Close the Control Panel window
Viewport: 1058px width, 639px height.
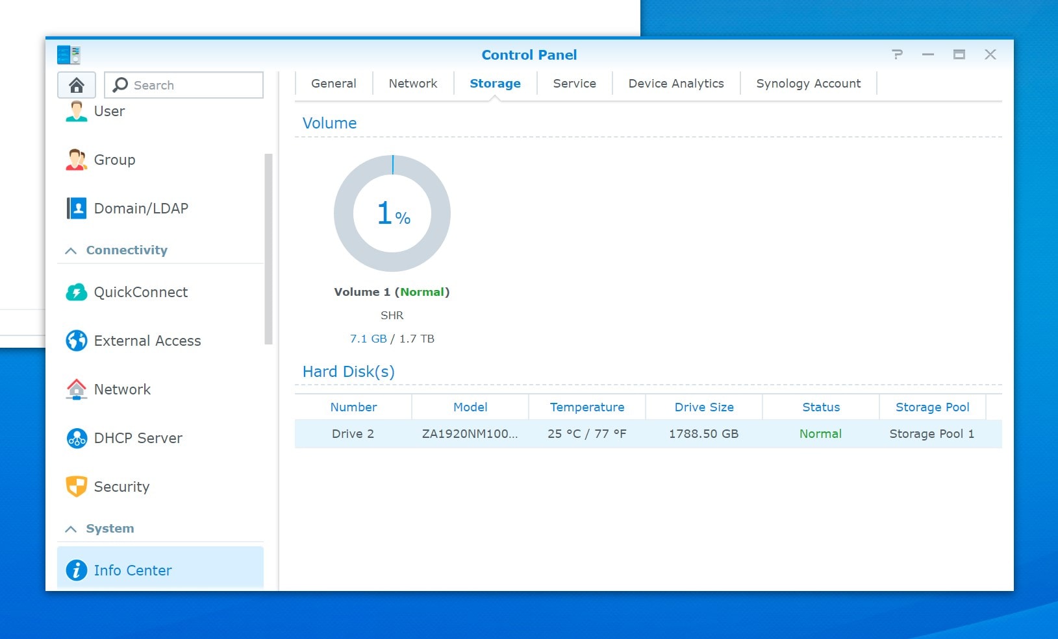990,54
